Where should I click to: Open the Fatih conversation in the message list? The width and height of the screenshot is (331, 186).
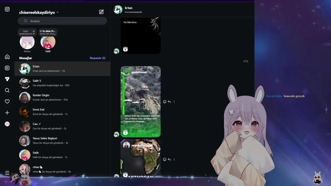pos(62,155)
